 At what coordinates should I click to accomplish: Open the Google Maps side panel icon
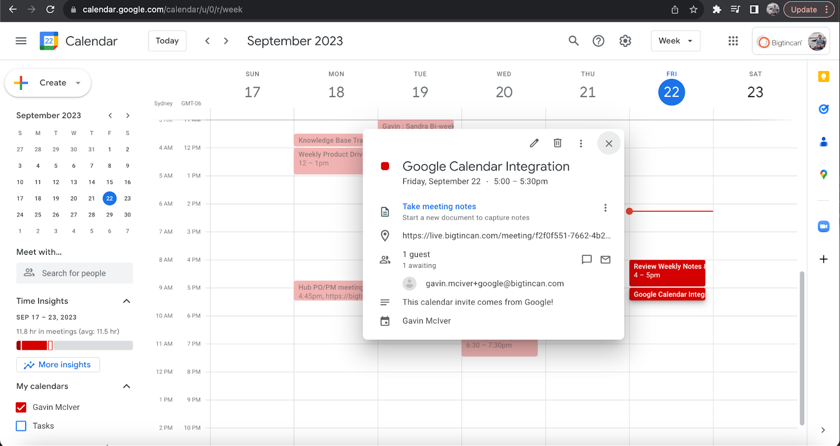tap(823, 174)
